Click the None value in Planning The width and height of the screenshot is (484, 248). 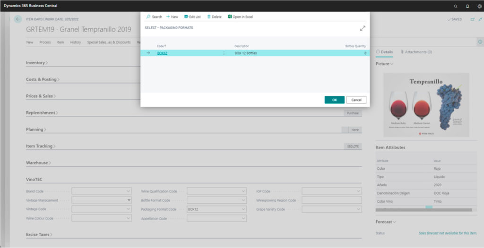[355, 130]
